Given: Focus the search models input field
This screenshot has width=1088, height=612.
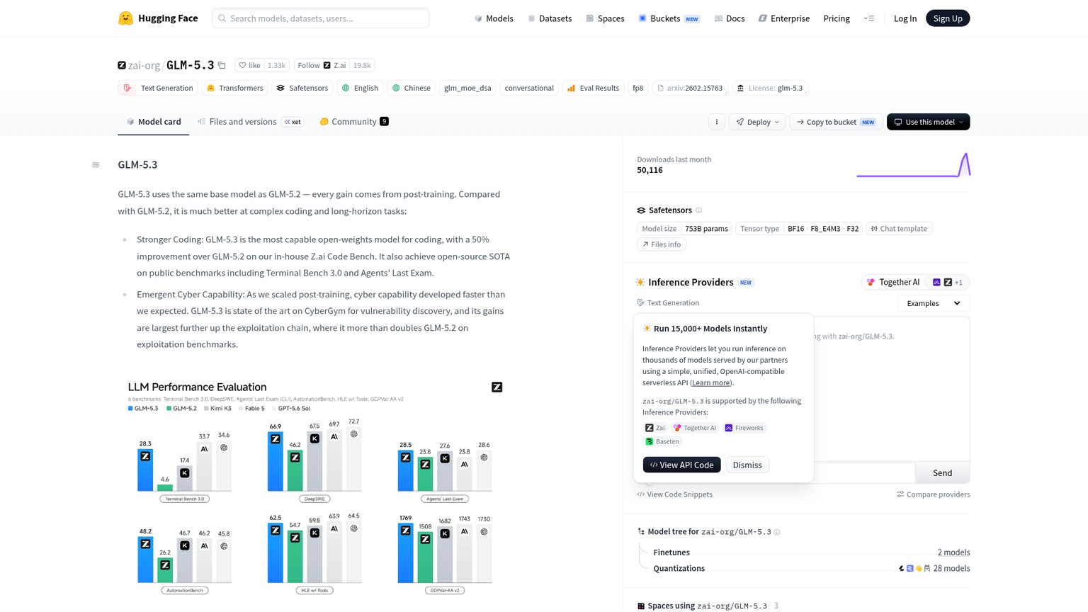Looking at the screenshot, I should (x=321, y=18).
